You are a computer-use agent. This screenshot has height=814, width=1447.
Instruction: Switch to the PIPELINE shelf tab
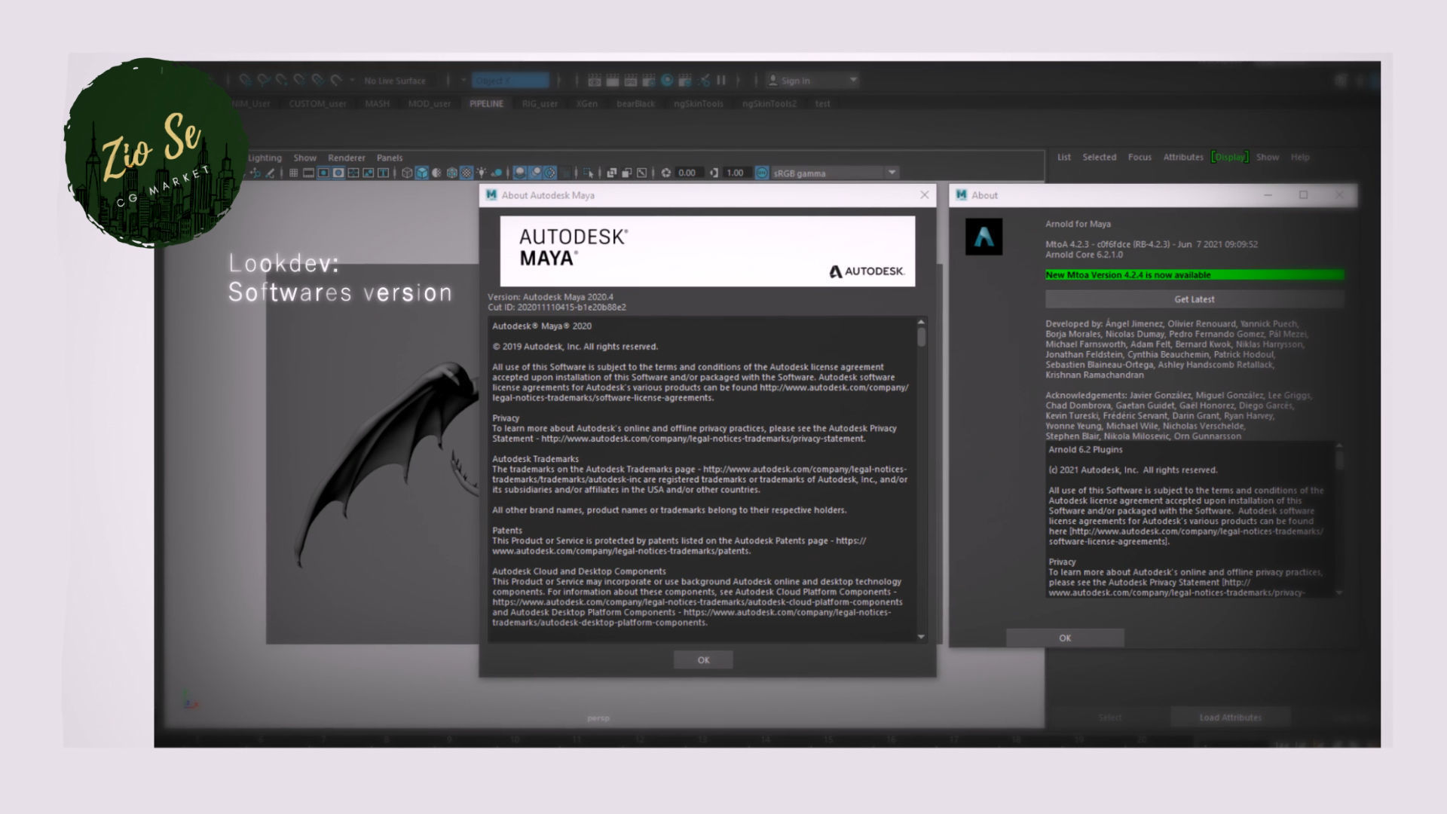pos(486,104)
